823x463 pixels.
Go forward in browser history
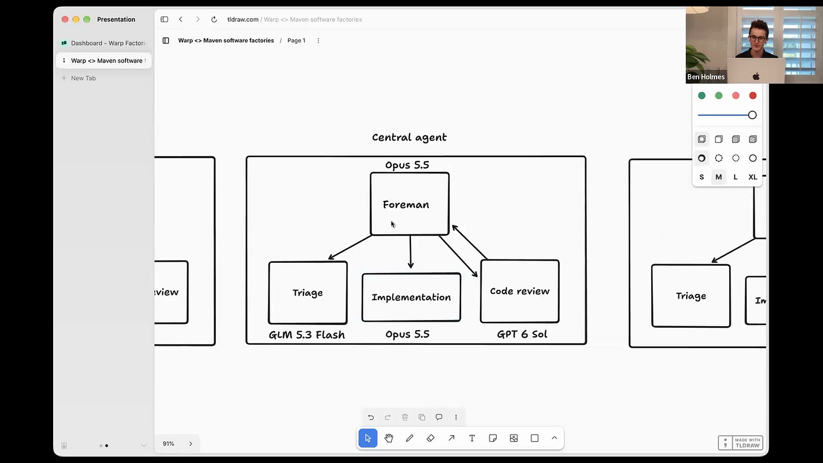click(x=197, y=19)
